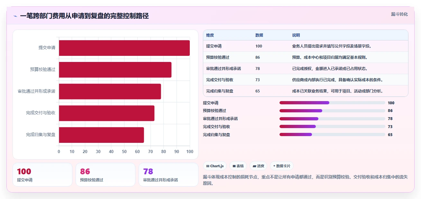
Task: Click the value 86 in the table
Action: pos(258,57)
